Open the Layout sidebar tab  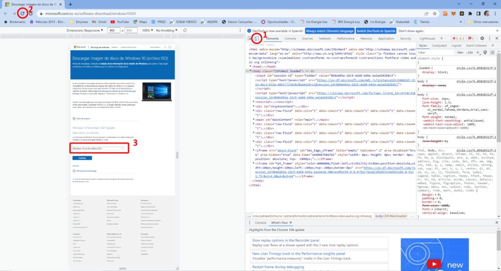pyautogui.click(x=456, y=45)
